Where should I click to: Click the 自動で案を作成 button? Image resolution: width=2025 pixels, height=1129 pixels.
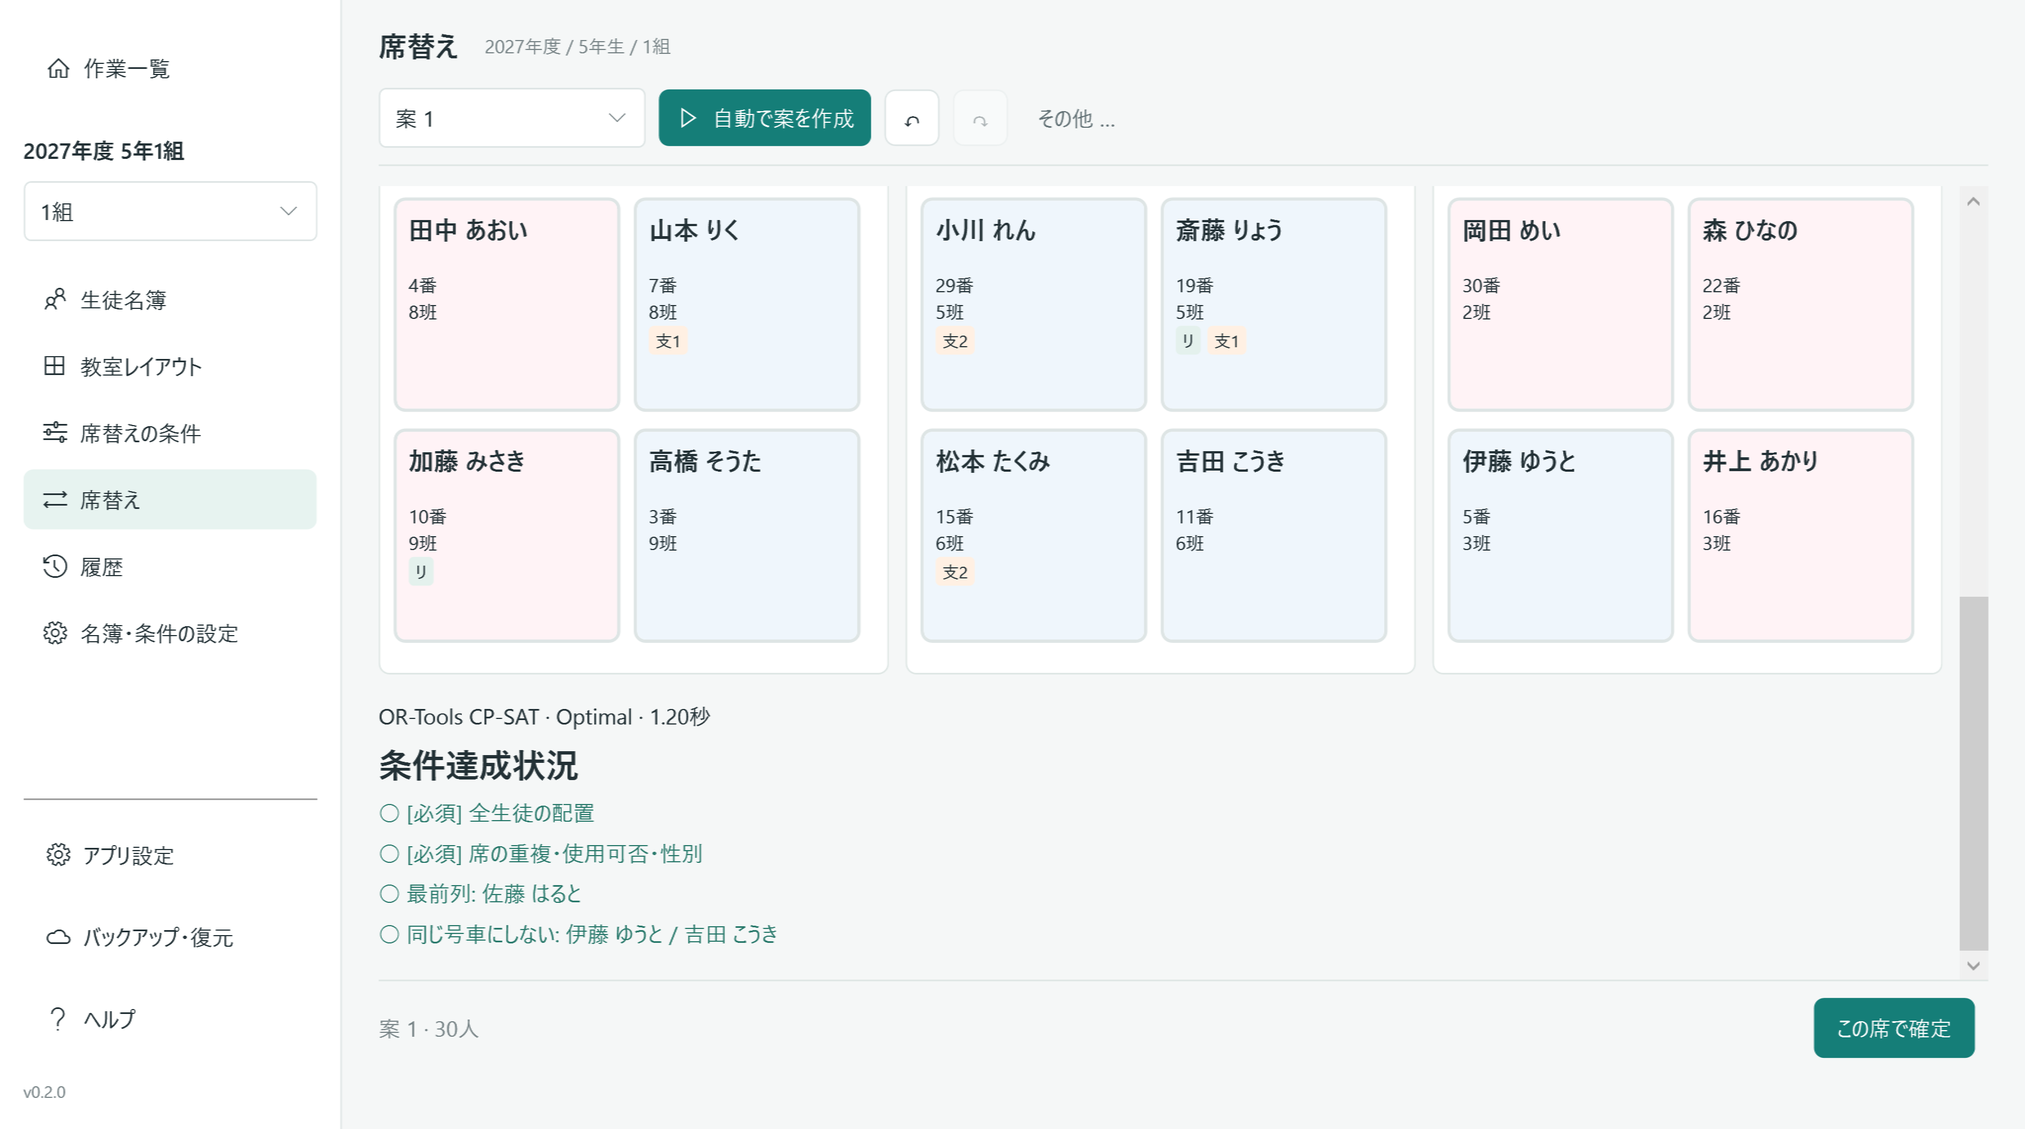765,118
